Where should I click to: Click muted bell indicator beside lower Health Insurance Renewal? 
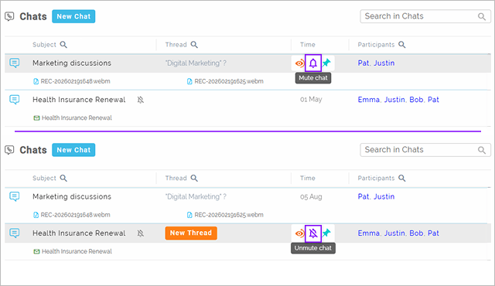[141, 233]
